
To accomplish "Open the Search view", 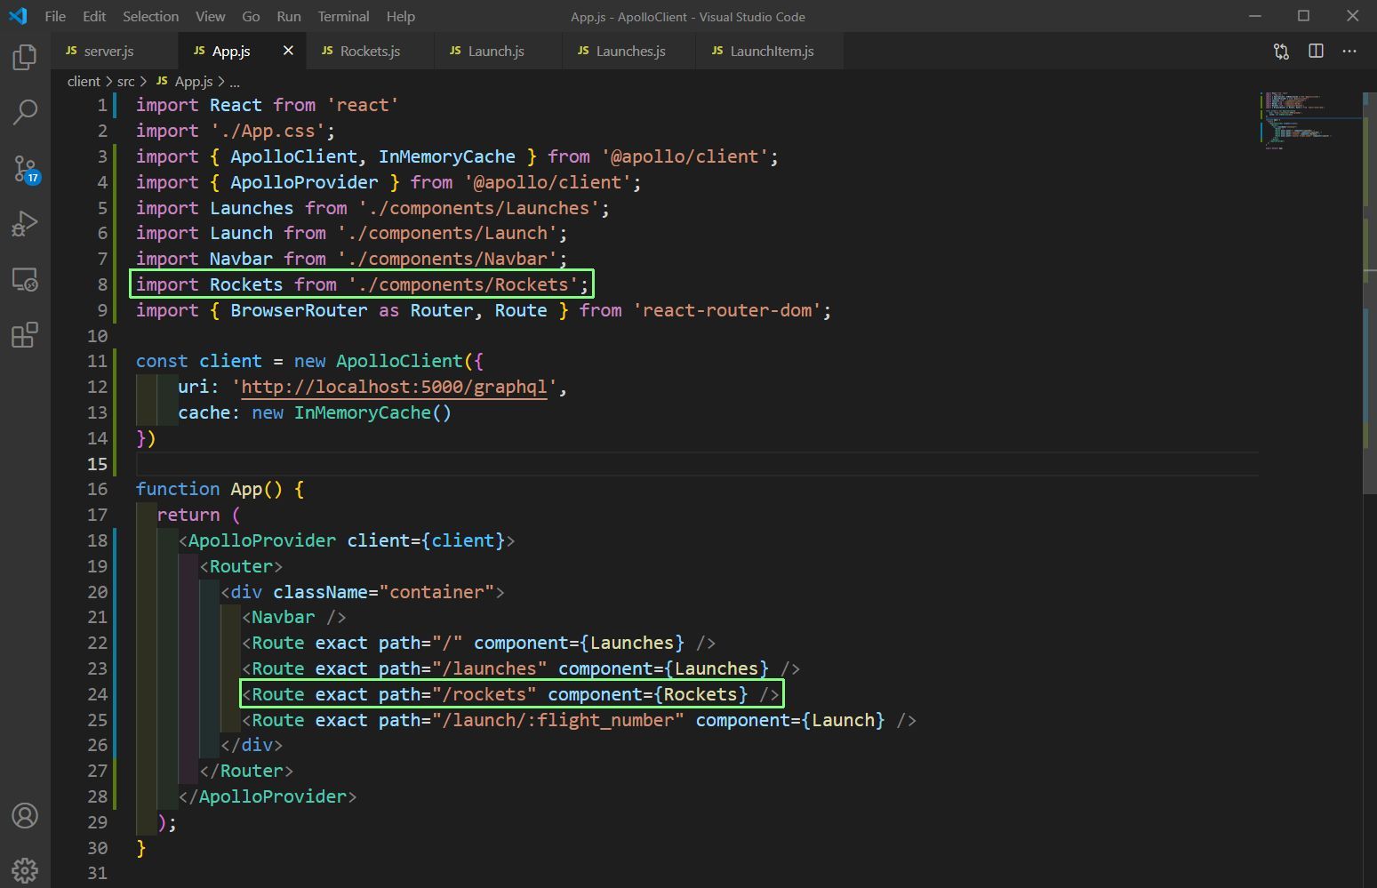I will [25, 112].
